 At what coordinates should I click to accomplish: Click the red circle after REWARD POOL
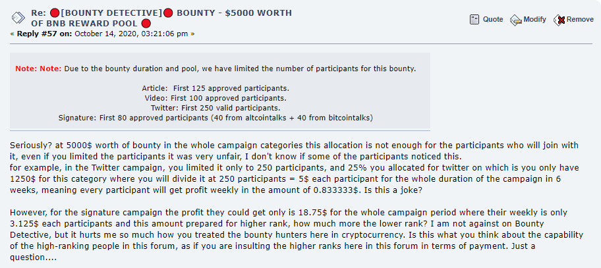(146, 23)
